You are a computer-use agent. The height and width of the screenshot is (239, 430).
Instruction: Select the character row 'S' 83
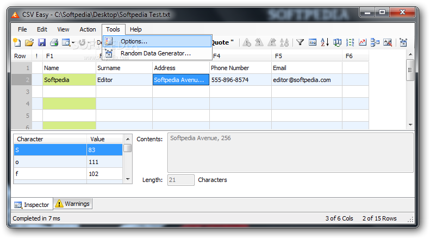68,150
